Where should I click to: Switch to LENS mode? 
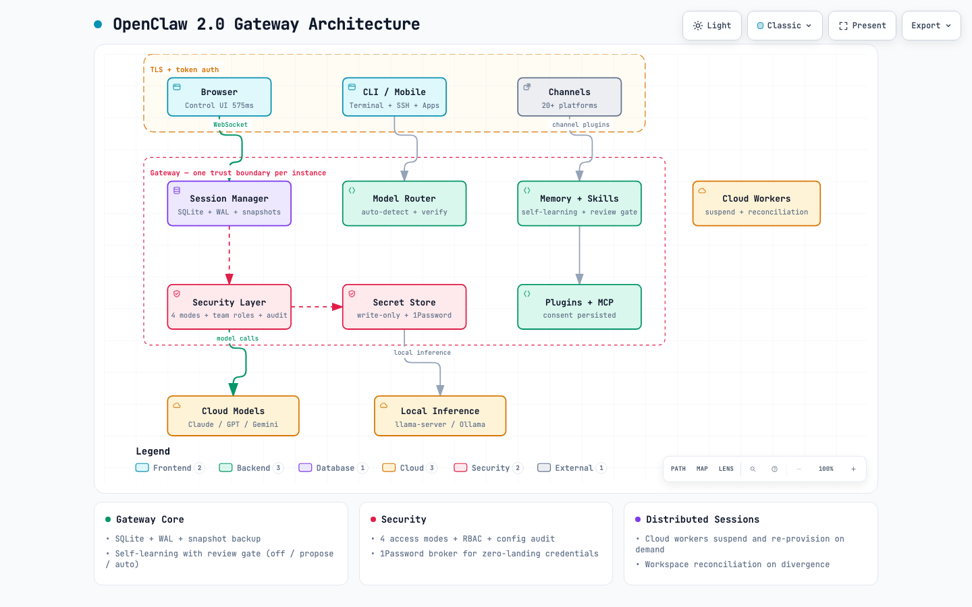click(x=726, y=469)
